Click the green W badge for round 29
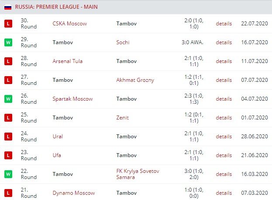 pos(7,42)
